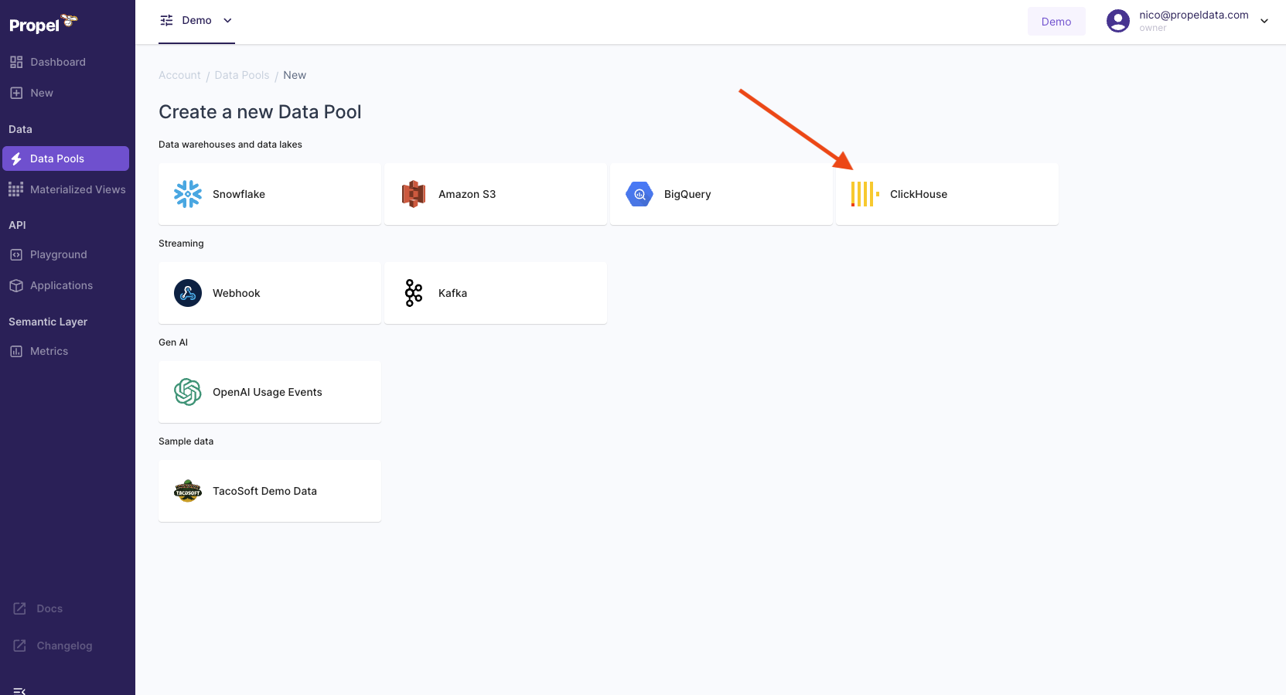Click the Docs external link icon

click(x=20, y=608)
